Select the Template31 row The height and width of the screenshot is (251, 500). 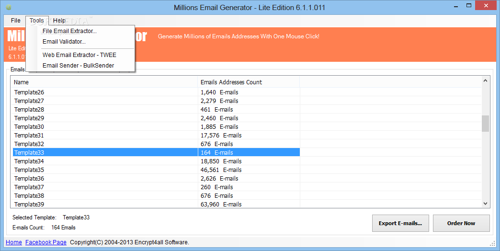click(x=156, y=135)
